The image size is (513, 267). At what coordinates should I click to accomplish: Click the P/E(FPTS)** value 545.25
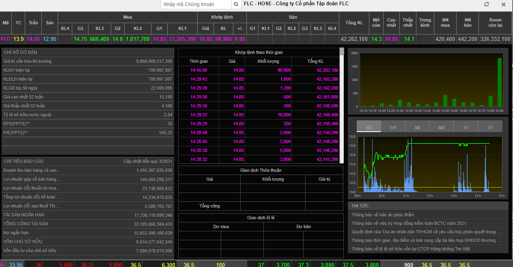coord(166,132)
